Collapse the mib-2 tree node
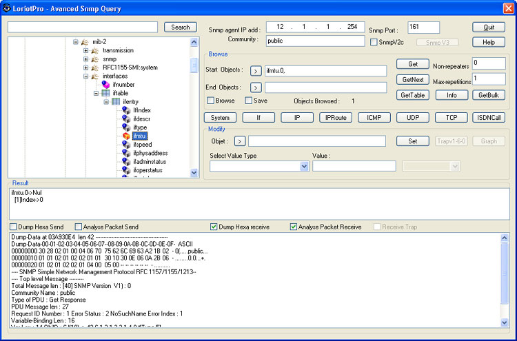The width and height of the screenshot is (517, 341). click(76, 42)
